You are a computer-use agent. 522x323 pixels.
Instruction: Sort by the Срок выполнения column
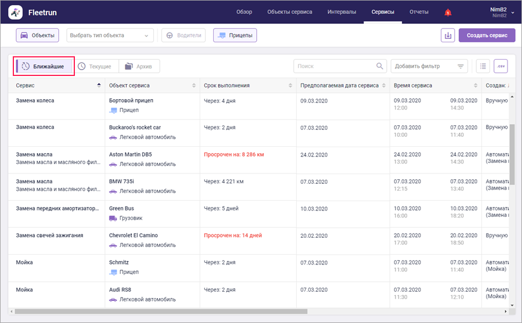[290, 86]
